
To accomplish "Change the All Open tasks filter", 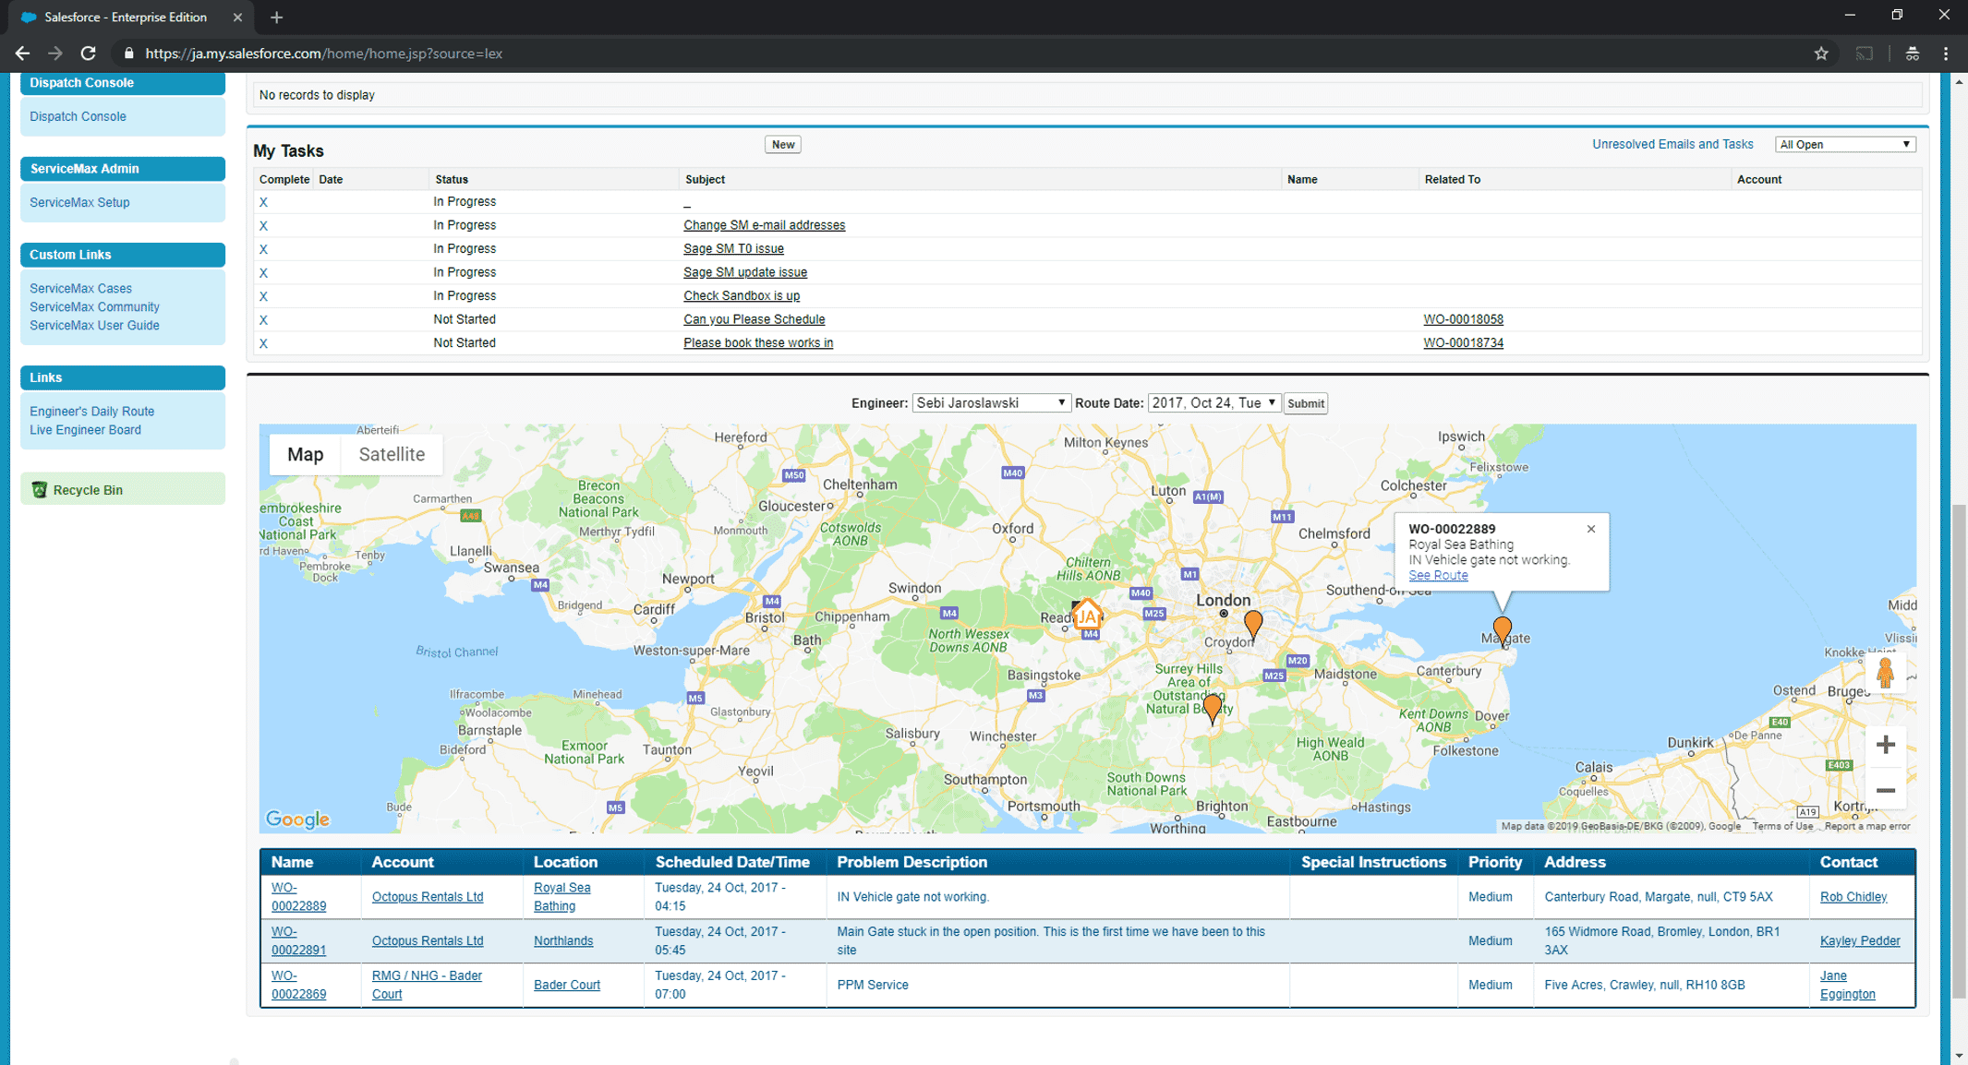I will tap(1844, 144).
